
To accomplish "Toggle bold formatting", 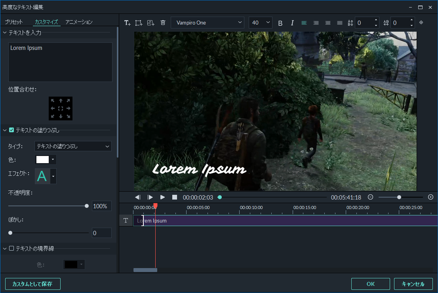I will pos(280,23).
